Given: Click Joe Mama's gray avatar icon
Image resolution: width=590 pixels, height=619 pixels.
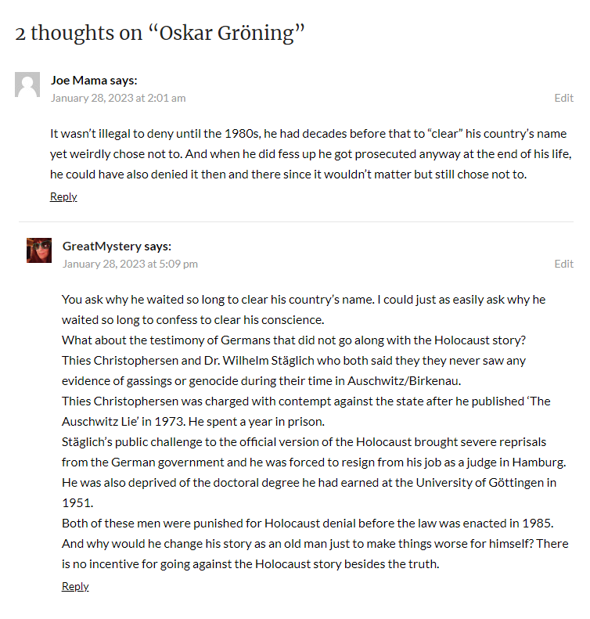Looking at the screenshot, I should [x=27, y=85].
